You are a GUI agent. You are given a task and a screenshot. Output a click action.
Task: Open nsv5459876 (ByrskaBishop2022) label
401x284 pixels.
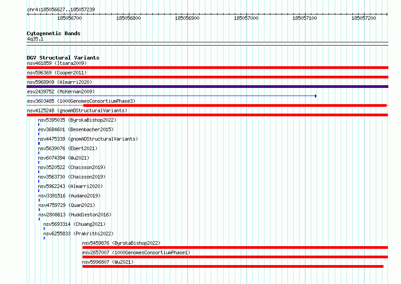point(121,243)
